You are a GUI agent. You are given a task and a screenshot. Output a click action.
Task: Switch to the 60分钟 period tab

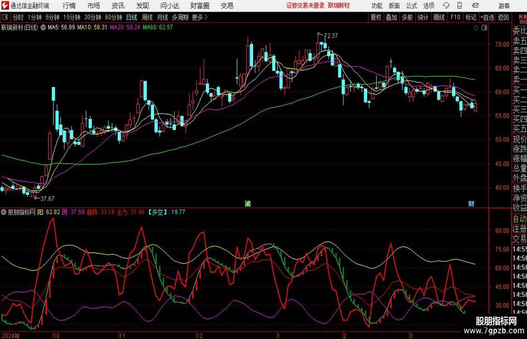tap(113, 17)
